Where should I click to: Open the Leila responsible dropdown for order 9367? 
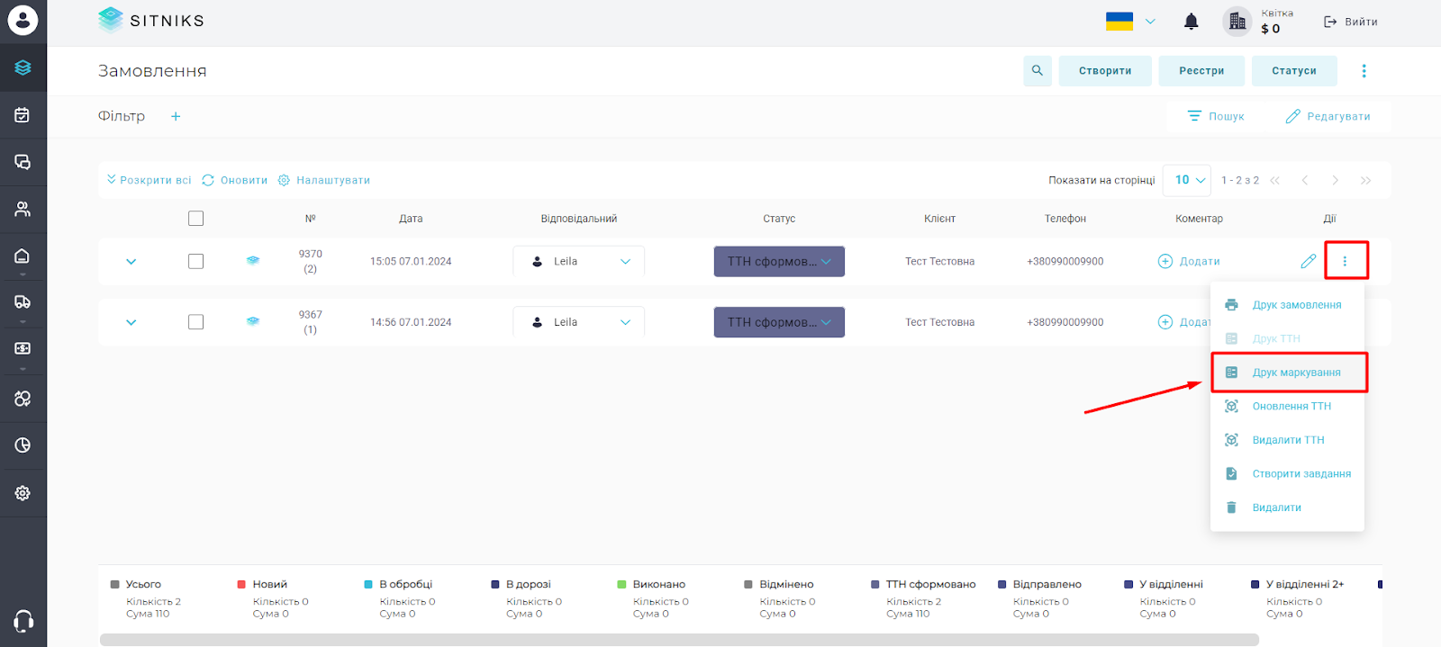(578, 321)
